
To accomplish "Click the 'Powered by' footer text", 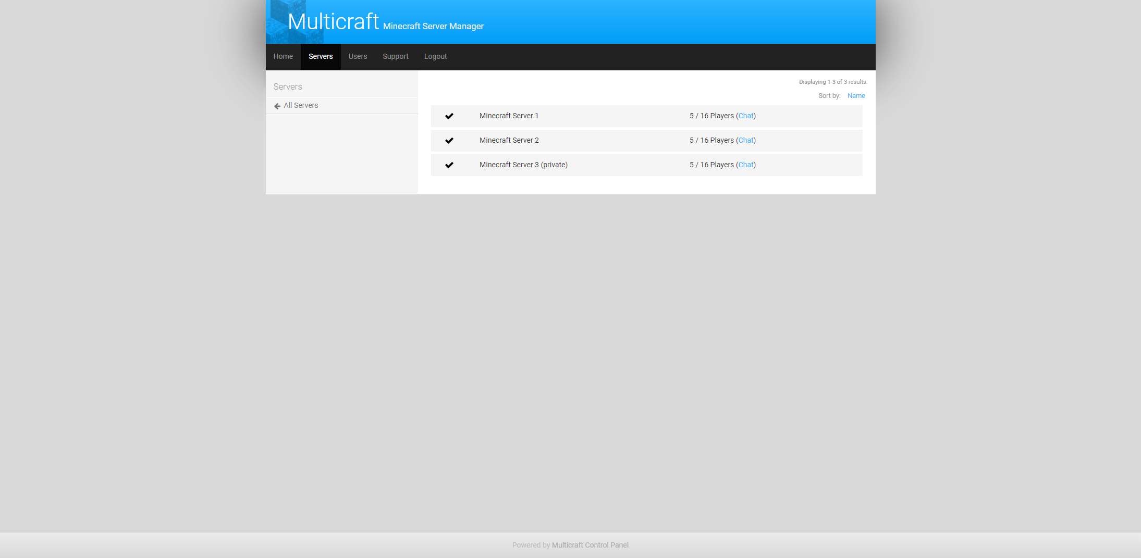I will (531, 545).
